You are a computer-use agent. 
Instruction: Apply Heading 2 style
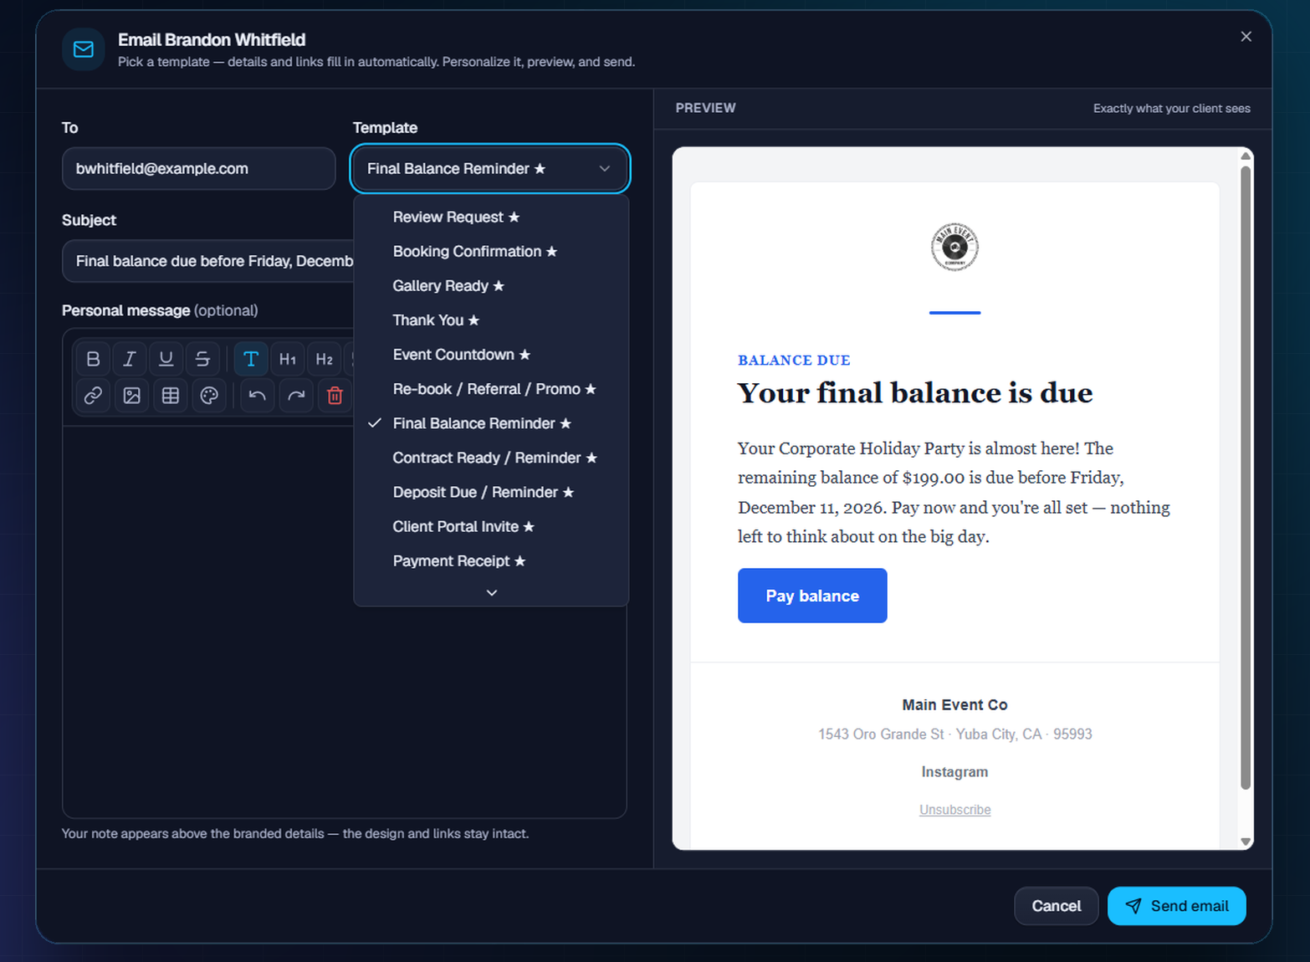click(324, 359)
